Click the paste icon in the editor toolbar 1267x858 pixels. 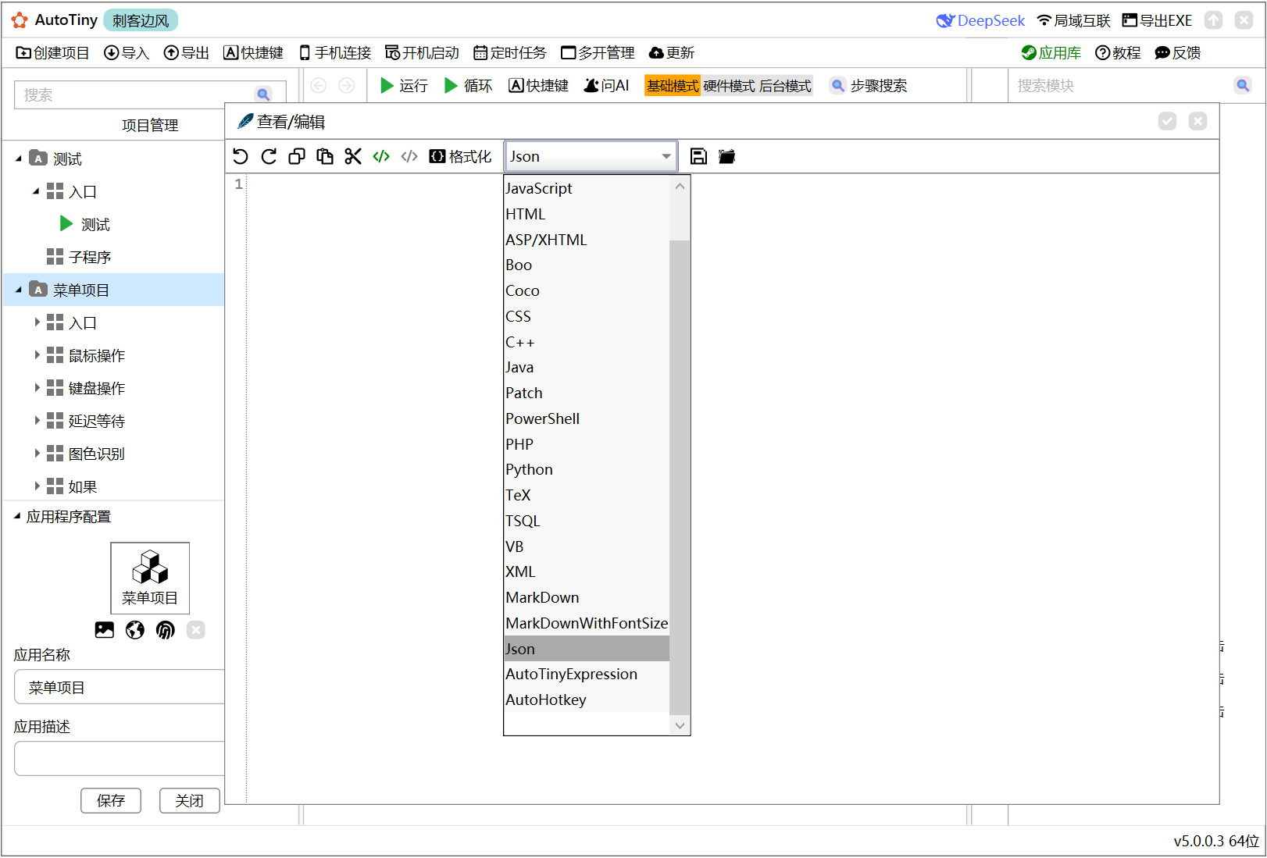click(325, 157)
